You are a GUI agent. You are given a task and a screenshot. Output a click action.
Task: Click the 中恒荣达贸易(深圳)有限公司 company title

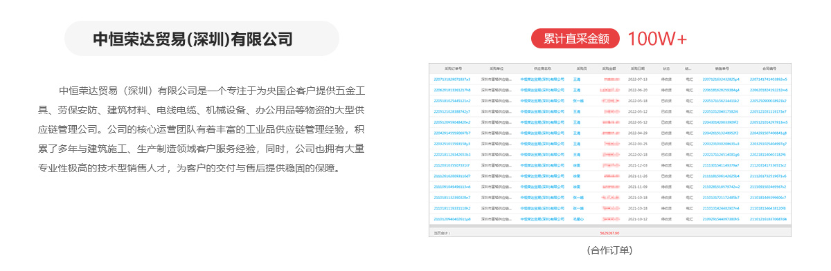point(193,39)
